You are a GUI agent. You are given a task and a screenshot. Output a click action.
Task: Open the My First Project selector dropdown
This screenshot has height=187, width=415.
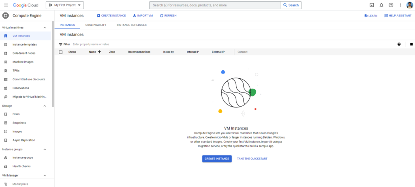(65, 5)
